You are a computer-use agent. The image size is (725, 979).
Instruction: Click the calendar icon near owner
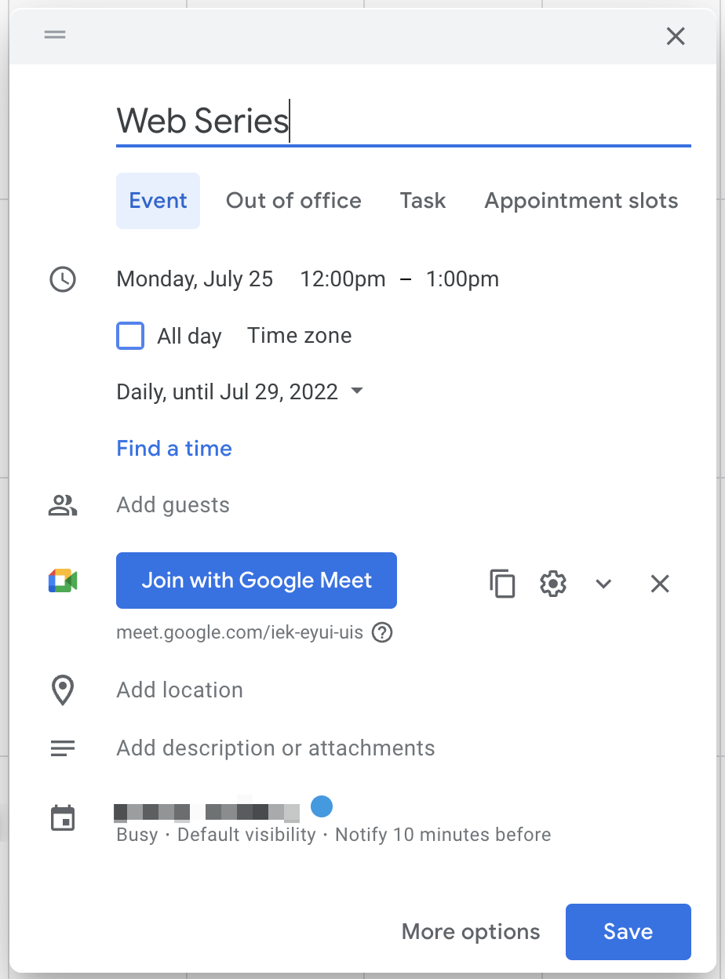pos(63,818)
